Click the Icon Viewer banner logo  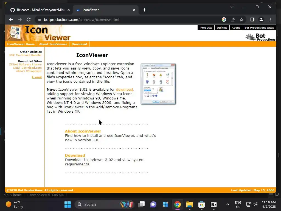(38, 33)
